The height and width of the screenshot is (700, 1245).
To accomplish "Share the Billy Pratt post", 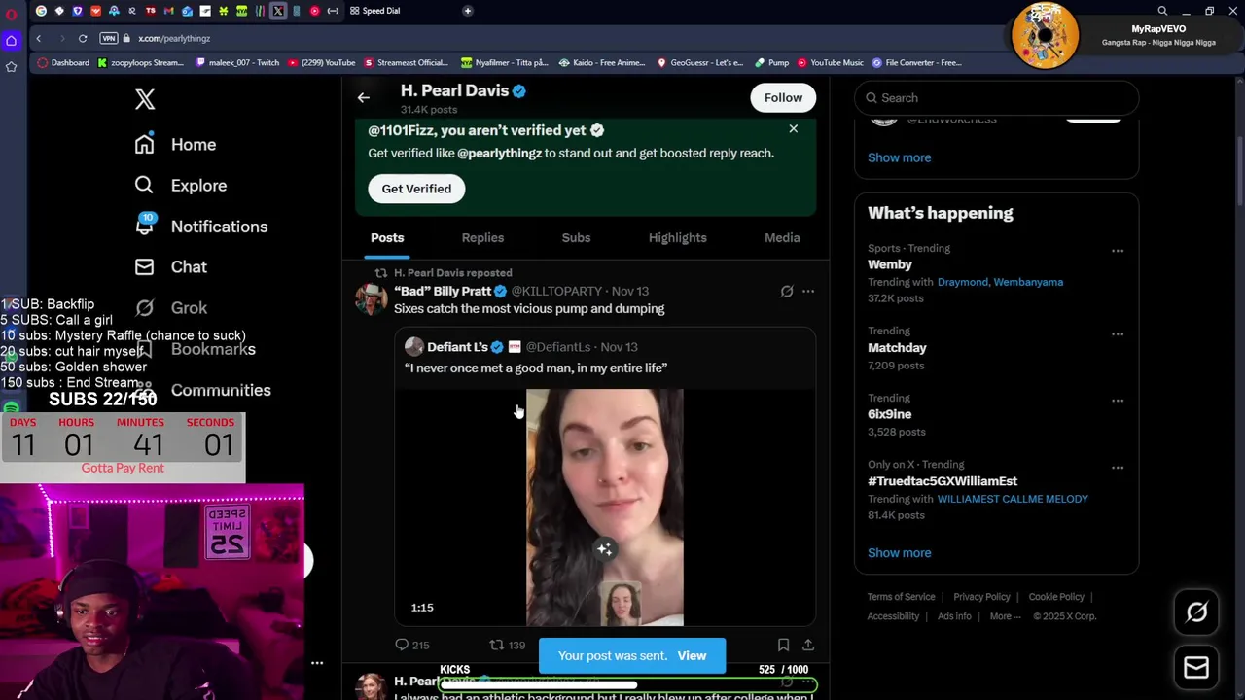I will pos(807,645).
